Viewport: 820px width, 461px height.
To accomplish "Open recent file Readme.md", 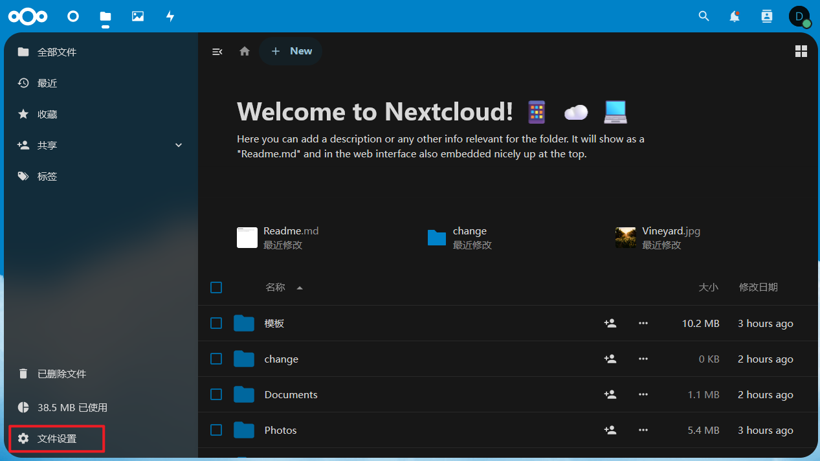I will 278,238.
